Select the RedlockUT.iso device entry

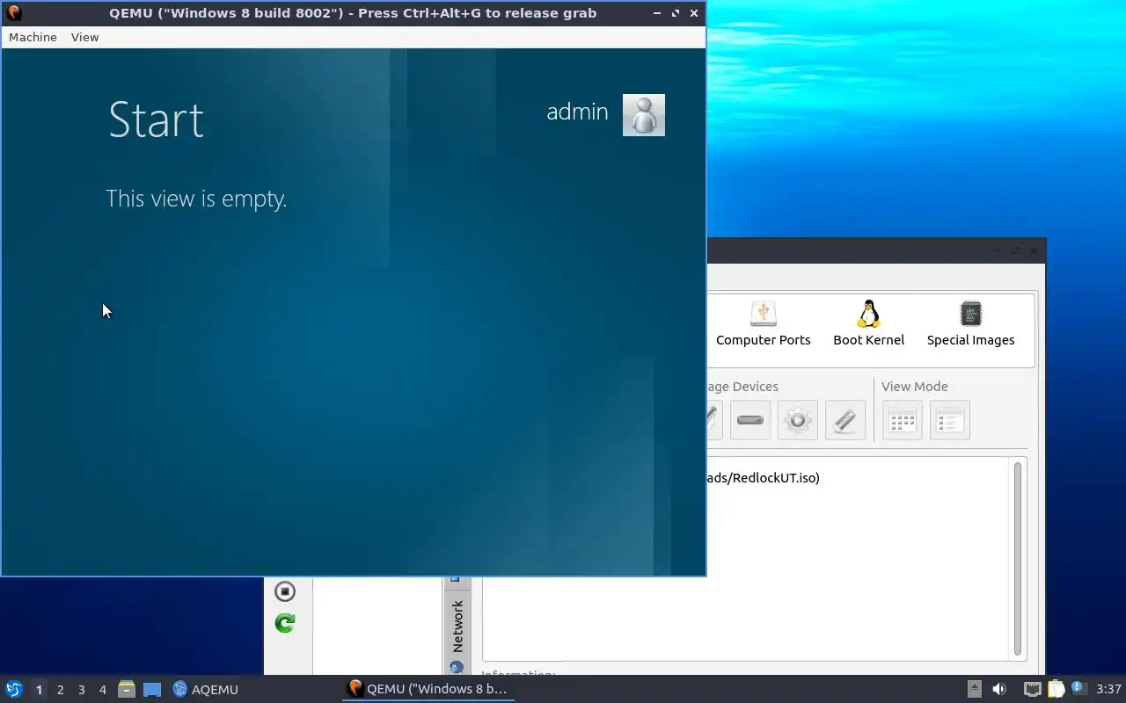point(763,478)
